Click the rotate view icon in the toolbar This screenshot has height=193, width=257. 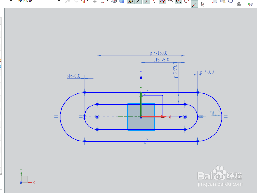(x=231, y=1)
